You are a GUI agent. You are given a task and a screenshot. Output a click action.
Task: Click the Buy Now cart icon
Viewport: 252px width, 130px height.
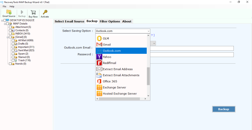(x=33, y=13)
